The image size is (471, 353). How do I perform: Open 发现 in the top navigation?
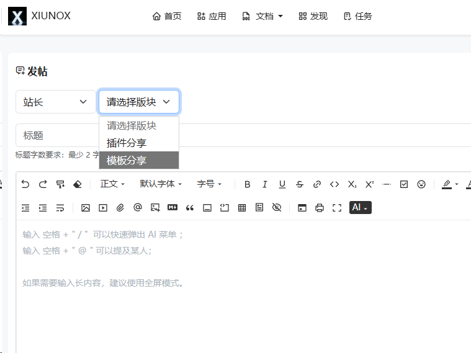tap(313, 16)
